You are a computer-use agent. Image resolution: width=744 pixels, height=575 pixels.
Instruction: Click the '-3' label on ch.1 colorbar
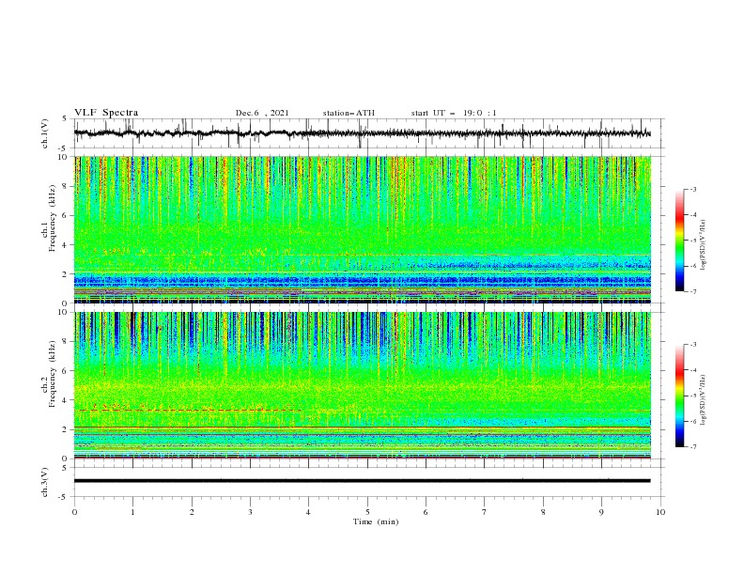(x=693, y=189)
